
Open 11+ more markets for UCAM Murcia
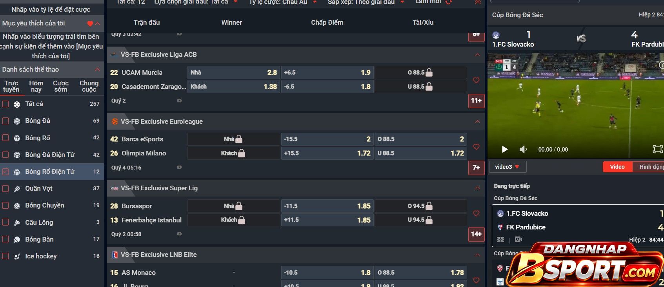(x=476, y=101)
